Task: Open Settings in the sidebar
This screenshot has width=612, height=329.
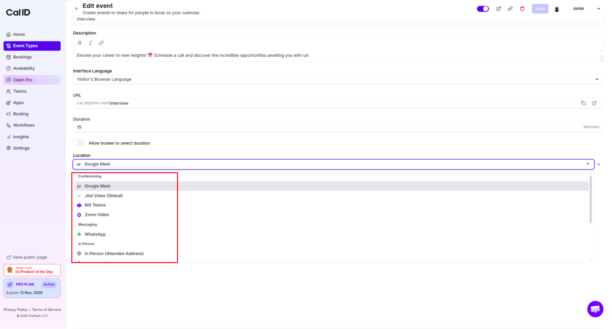Action: [x=32, y=148]
